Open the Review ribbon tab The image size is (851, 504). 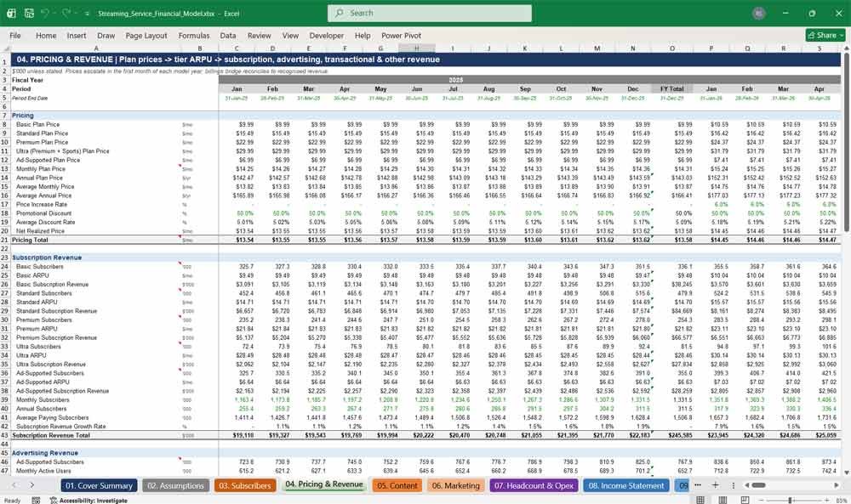(x=259, y=35)
